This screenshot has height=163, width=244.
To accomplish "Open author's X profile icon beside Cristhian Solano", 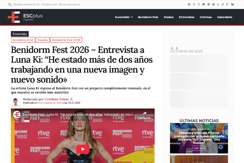I will (71, 99).
